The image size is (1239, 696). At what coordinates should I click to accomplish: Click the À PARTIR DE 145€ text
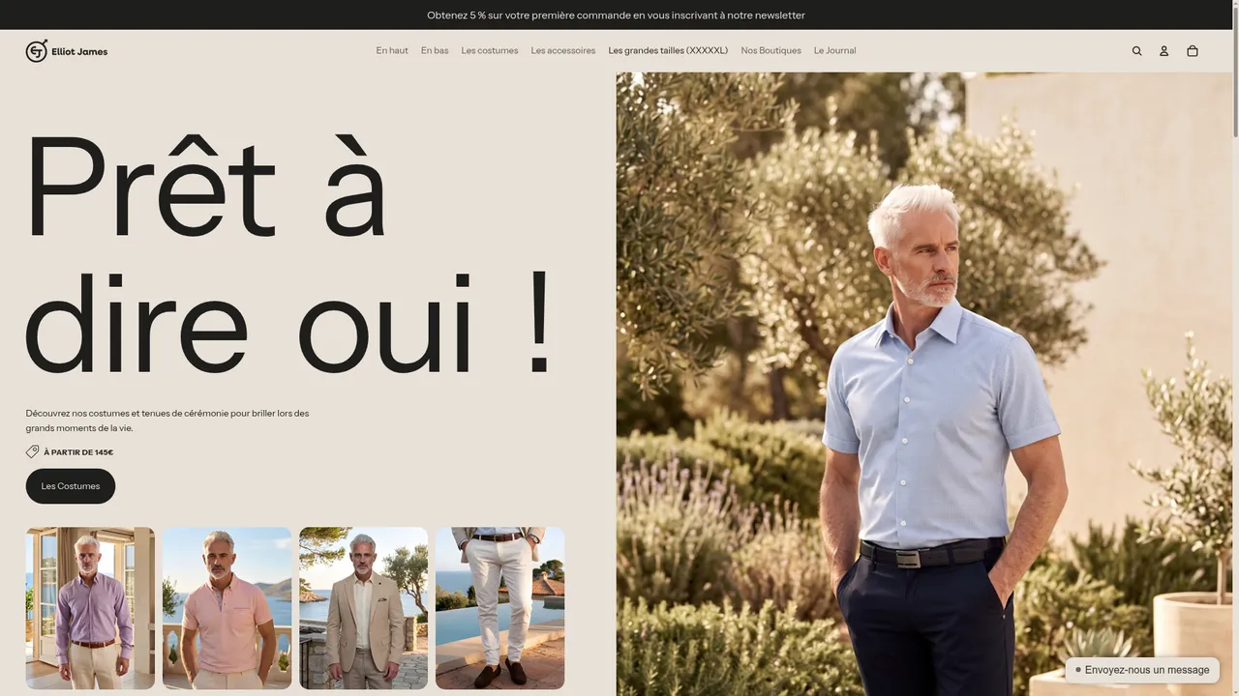coord(78,452)
